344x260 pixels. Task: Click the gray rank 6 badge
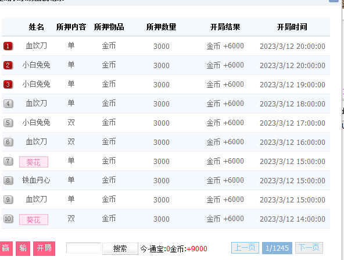pos(8,142)
